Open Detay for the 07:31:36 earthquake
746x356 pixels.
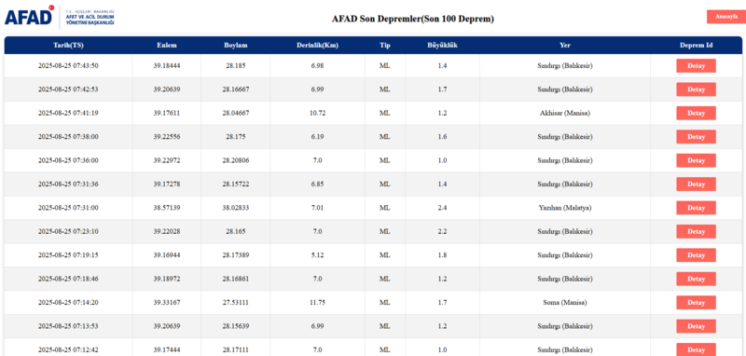point(696,184)
